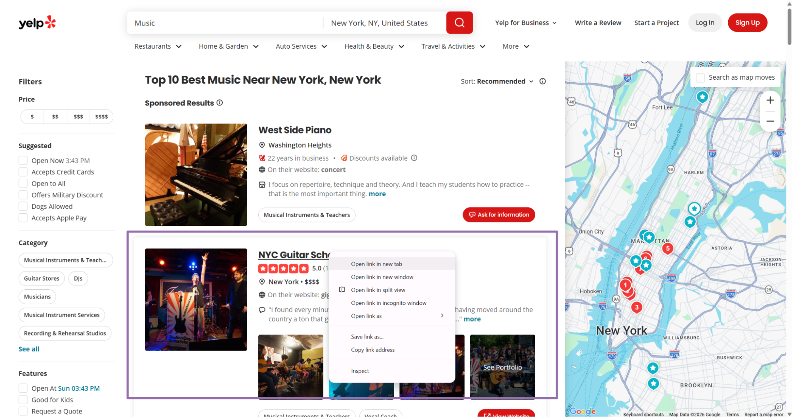Click the Music search input field
The width and height of the screenshot is (792, 417).
pyautogui.click(x=225, y=23)
